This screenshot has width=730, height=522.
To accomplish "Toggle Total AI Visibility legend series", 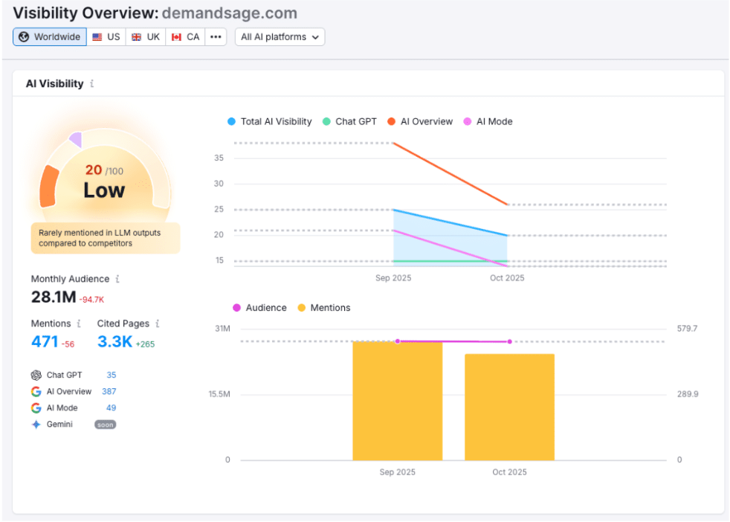I will coord(270,121).
